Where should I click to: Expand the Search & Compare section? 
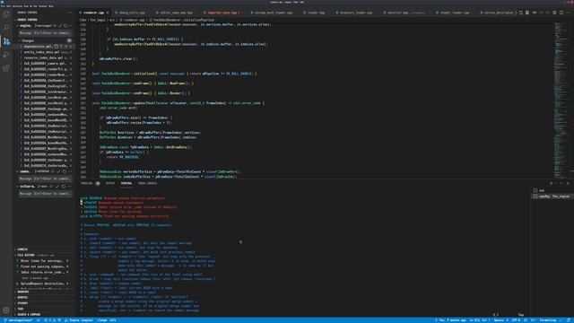point(29,315)
